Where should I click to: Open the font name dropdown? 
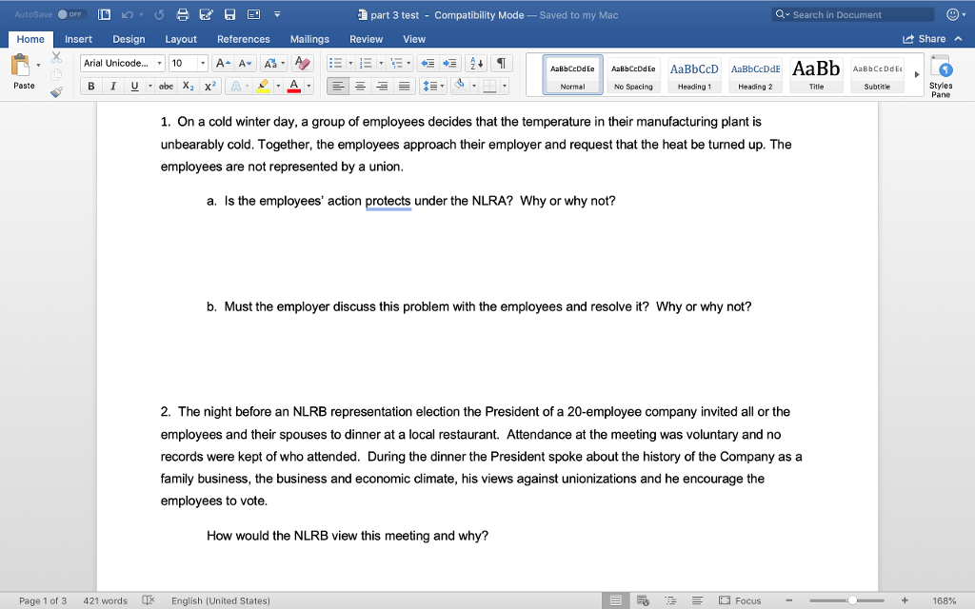[x=160, y=64]
